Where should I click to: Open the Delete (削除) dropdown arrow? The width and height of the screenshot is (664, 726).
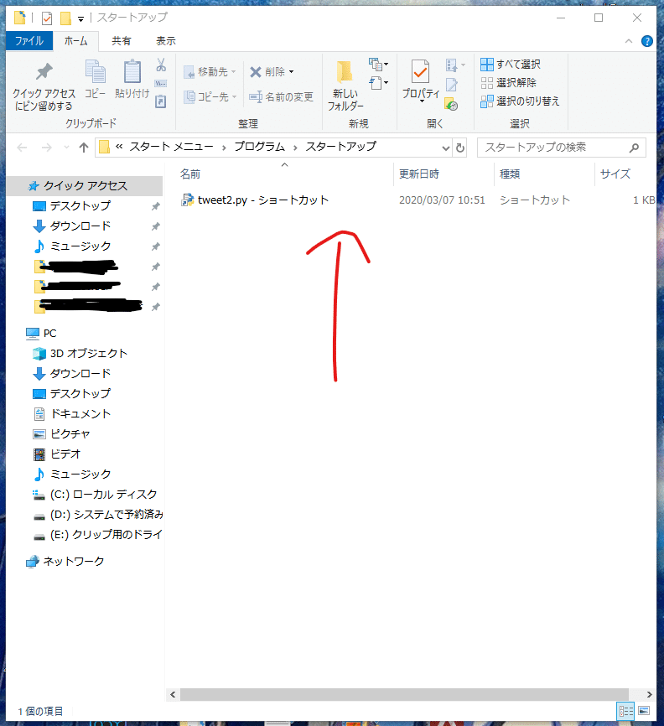[291, 72]
